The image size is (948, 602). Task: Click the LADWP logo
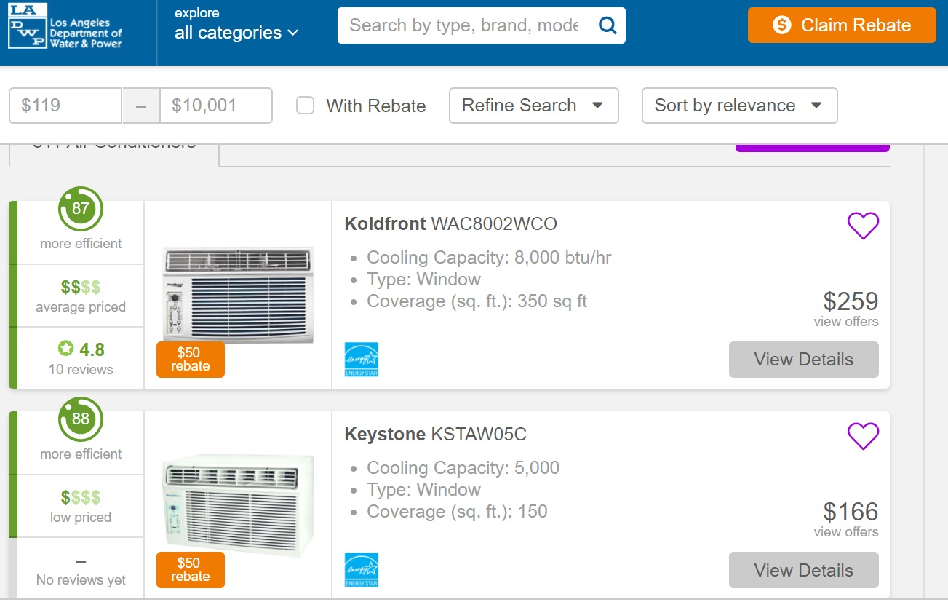click(x=65, y=25)
